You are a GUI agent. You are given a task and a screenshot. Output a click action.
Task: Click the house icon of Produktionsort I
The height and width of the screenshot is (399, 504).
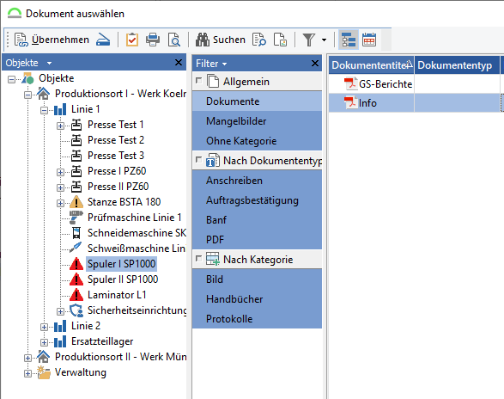(x=44, y=94)
